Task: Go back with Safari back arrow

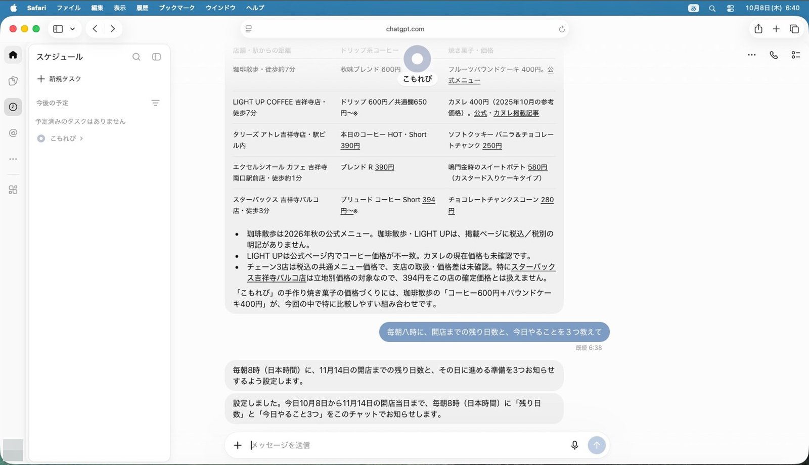Action: pyautogui.click(x=95, y=29)
